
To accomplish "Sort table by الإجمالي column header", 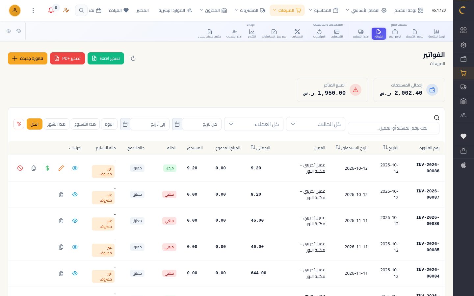I will coord(260,148).
